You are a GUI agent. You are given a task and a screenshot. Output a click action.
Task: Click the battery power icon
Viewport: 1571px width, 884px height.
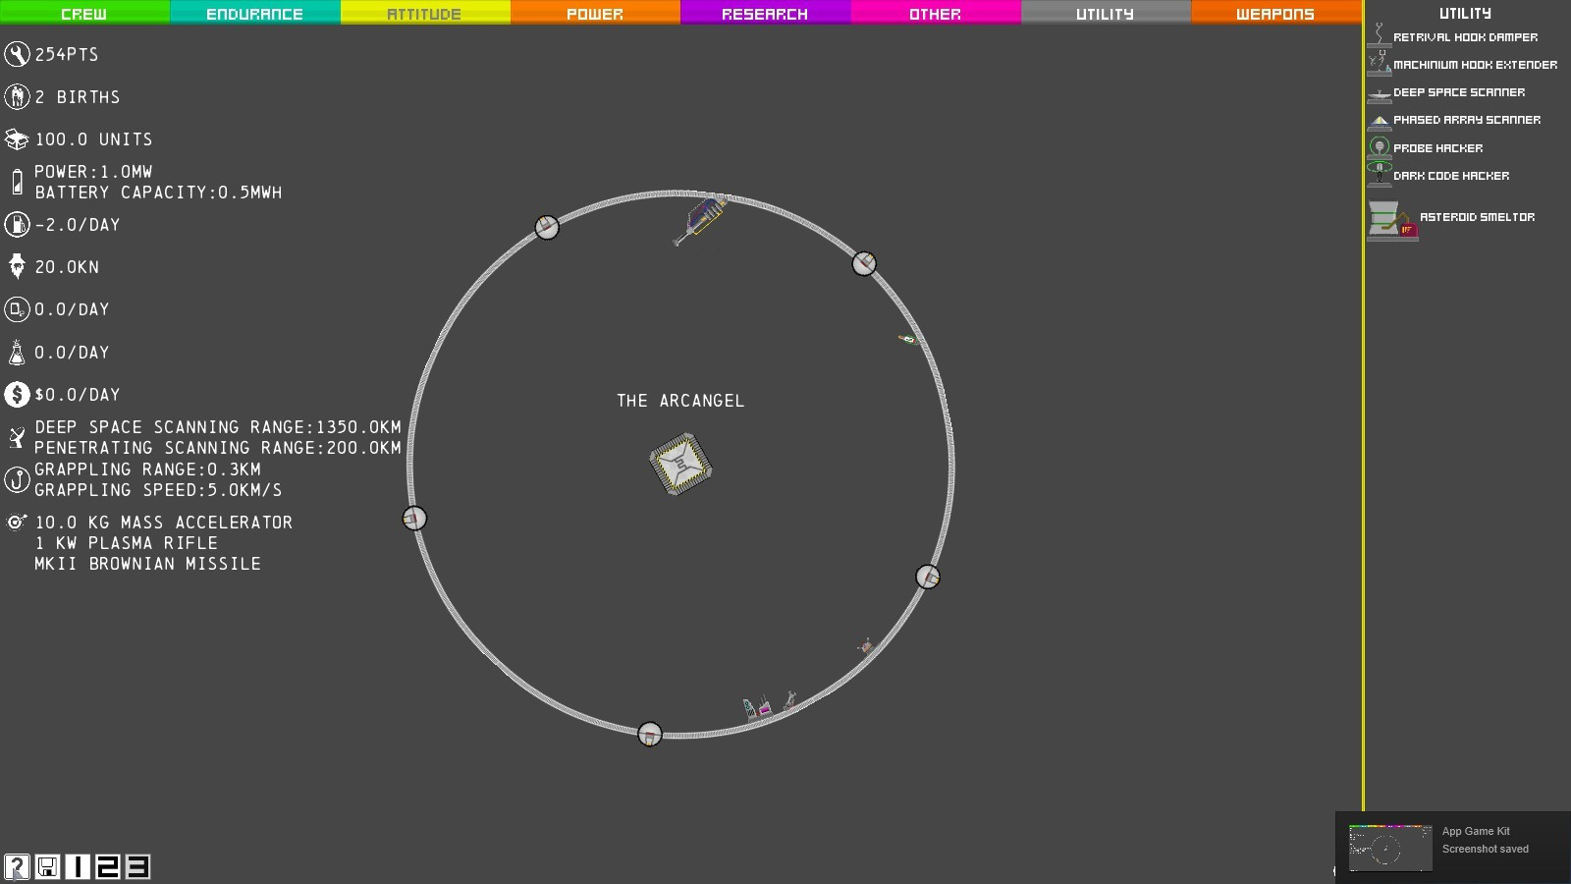(17, 182)
